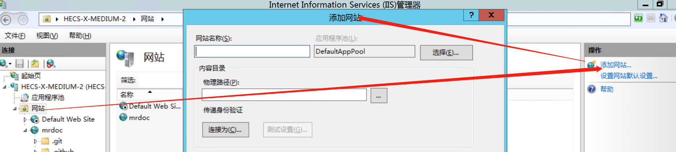Image resolution: width=676 pixels, height=152 pixels.
Task: Select 起始页 in the connections tree
Action: [31, 76]
